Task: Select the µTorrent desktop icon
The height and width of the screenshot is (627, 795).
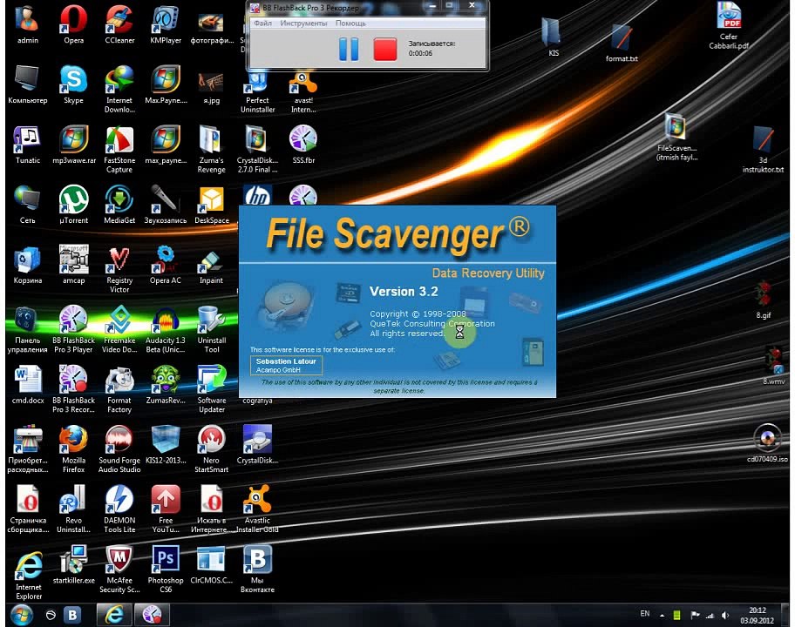Action: [x=73, y=204]
